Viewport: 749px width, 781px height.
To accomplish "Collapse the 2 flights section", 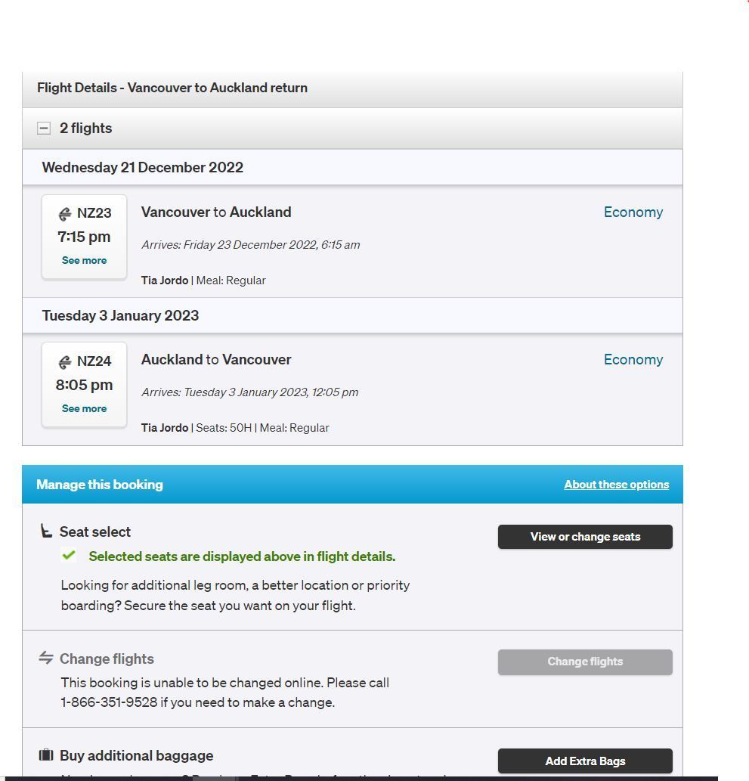I will pyautogui.click(x=44, y=129).
